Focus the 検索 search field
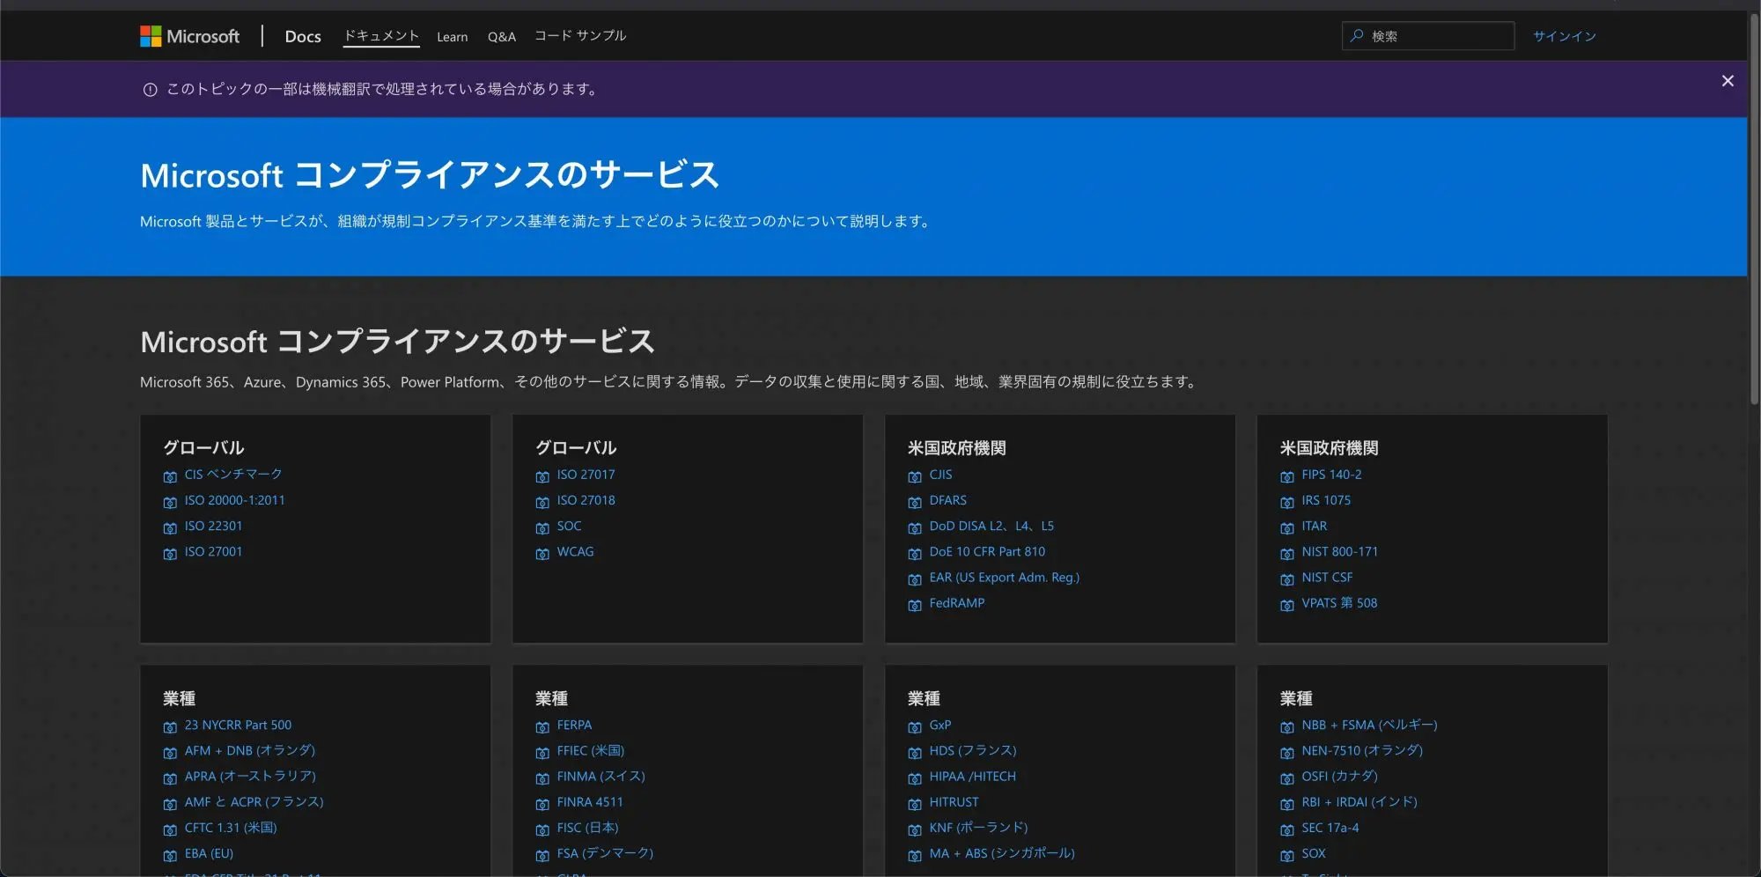Image resolution: width=1761 pixels, height=877 pixels. pos(1428,36)
